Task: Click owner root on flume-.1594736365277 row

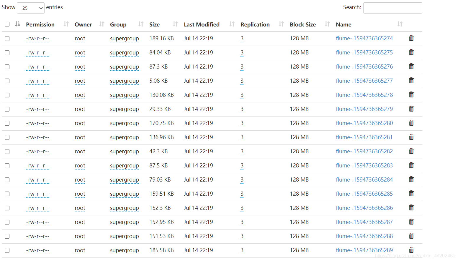Action: [x=80, y=81]
